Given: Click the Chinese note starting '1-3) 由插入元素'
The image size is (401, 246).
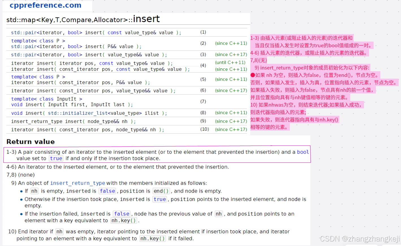Looking at the screenshot, I should pos(302,38).
